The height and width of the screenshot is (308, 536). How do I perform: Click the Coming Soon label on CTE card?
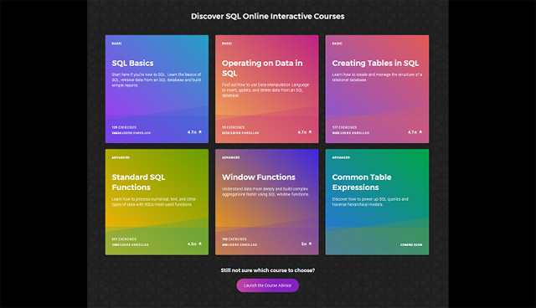pyautogui.click(x=411, y=245)
